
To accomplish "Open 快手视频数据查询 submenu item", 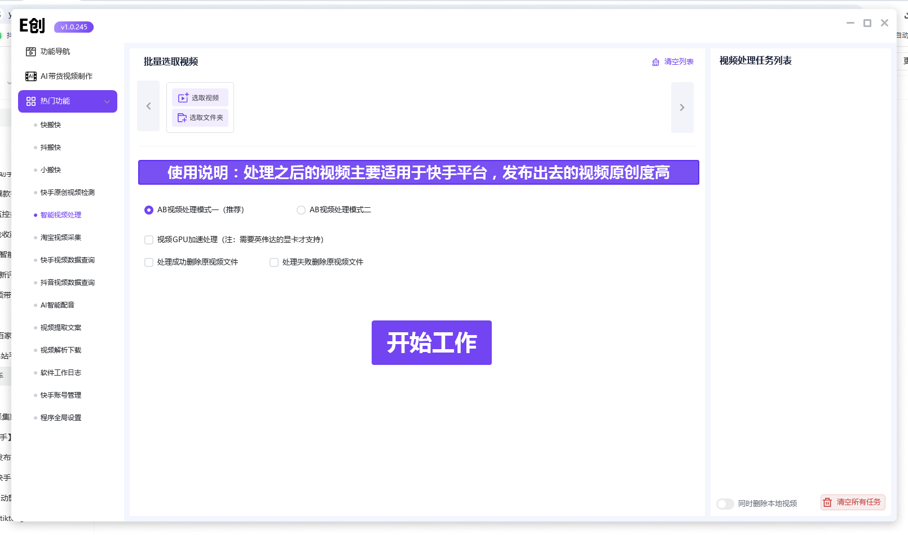I will (x=68, y=260).
